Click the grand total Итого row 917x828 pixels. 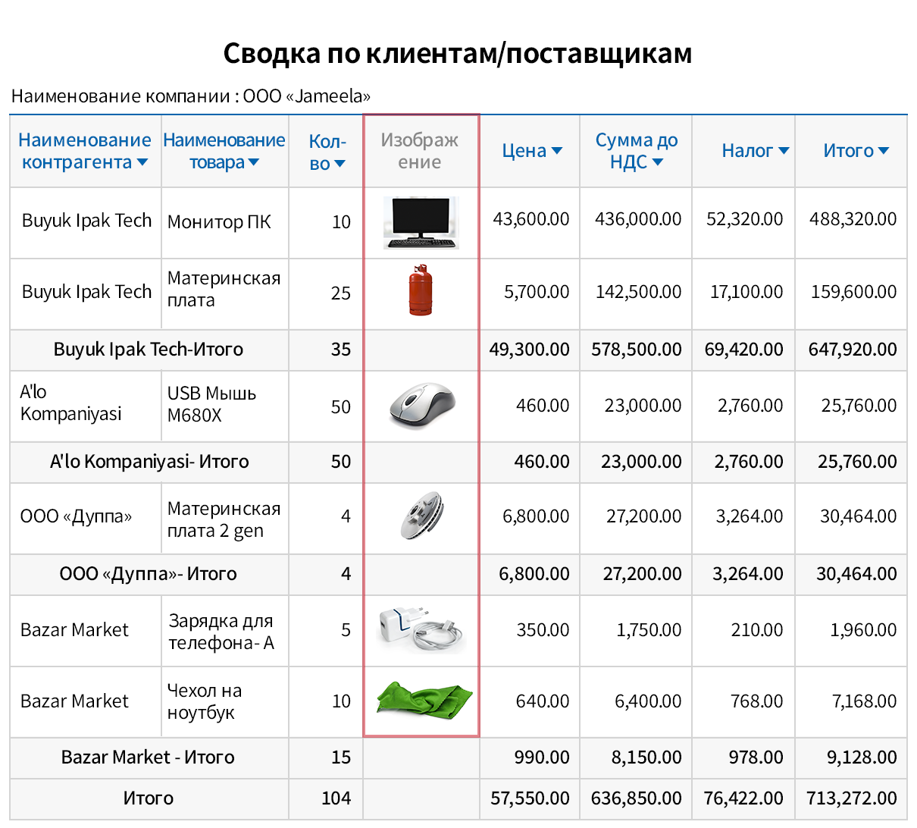[x=148, y=798]
